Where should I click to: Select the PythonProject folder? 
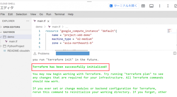16,46
